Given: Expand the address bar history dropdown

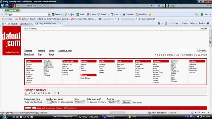Looking at the screenshot, I should pyautogui.click(x=152, y=6).
